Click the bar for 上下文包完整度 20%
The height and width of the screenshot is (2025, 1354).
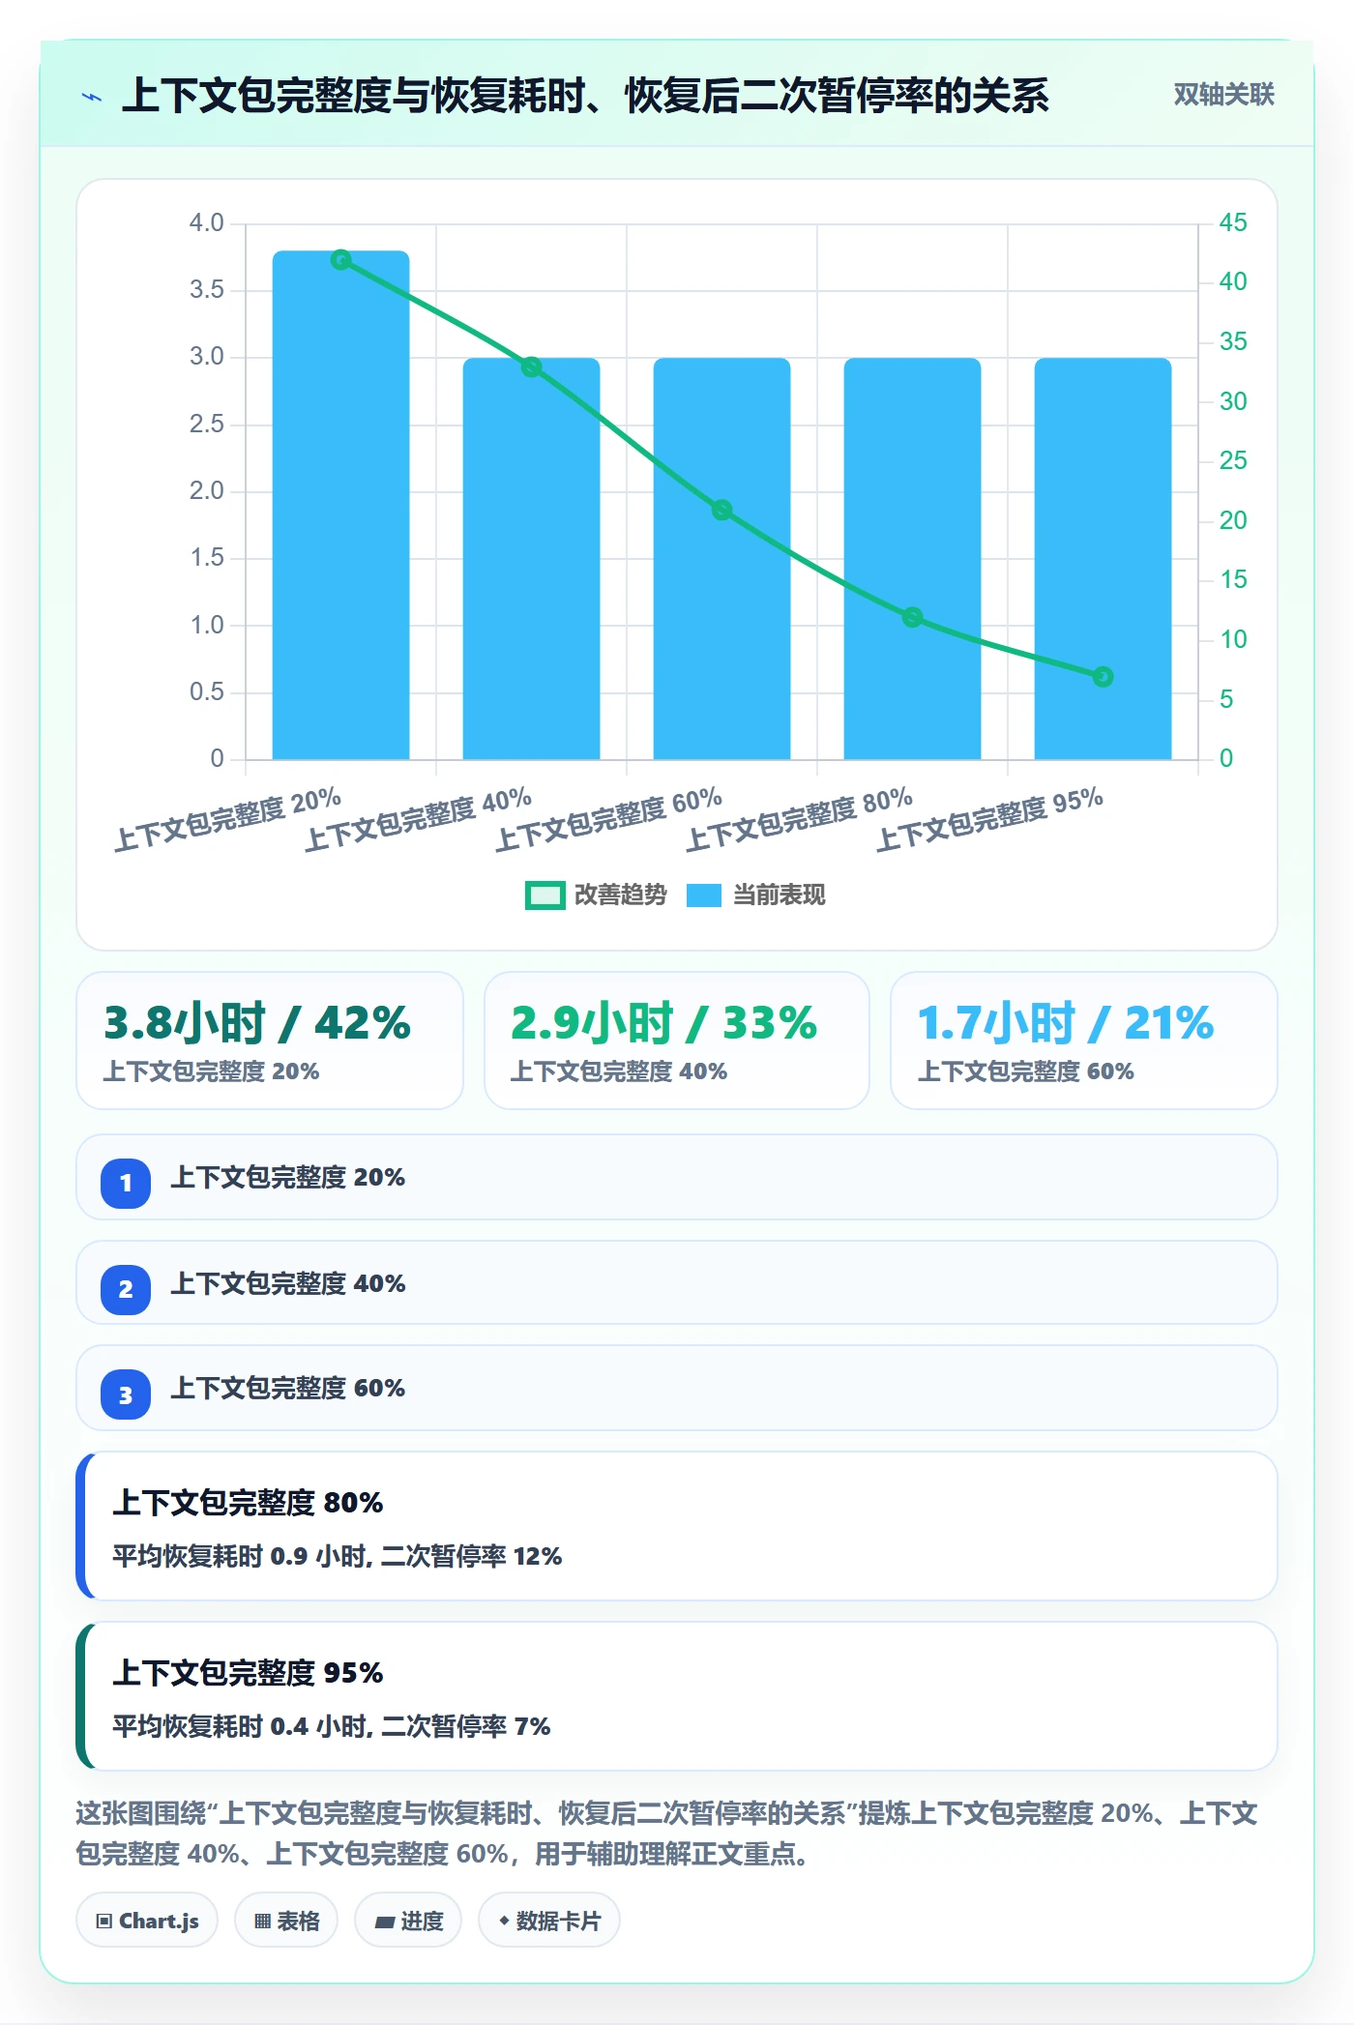coord(340,505)
